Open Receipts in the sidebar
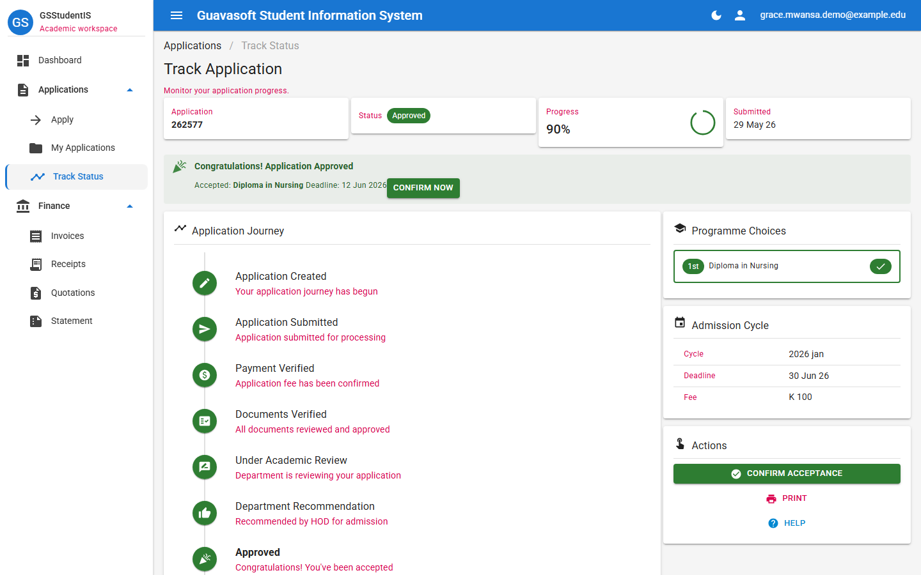 [x=77, y=264]
